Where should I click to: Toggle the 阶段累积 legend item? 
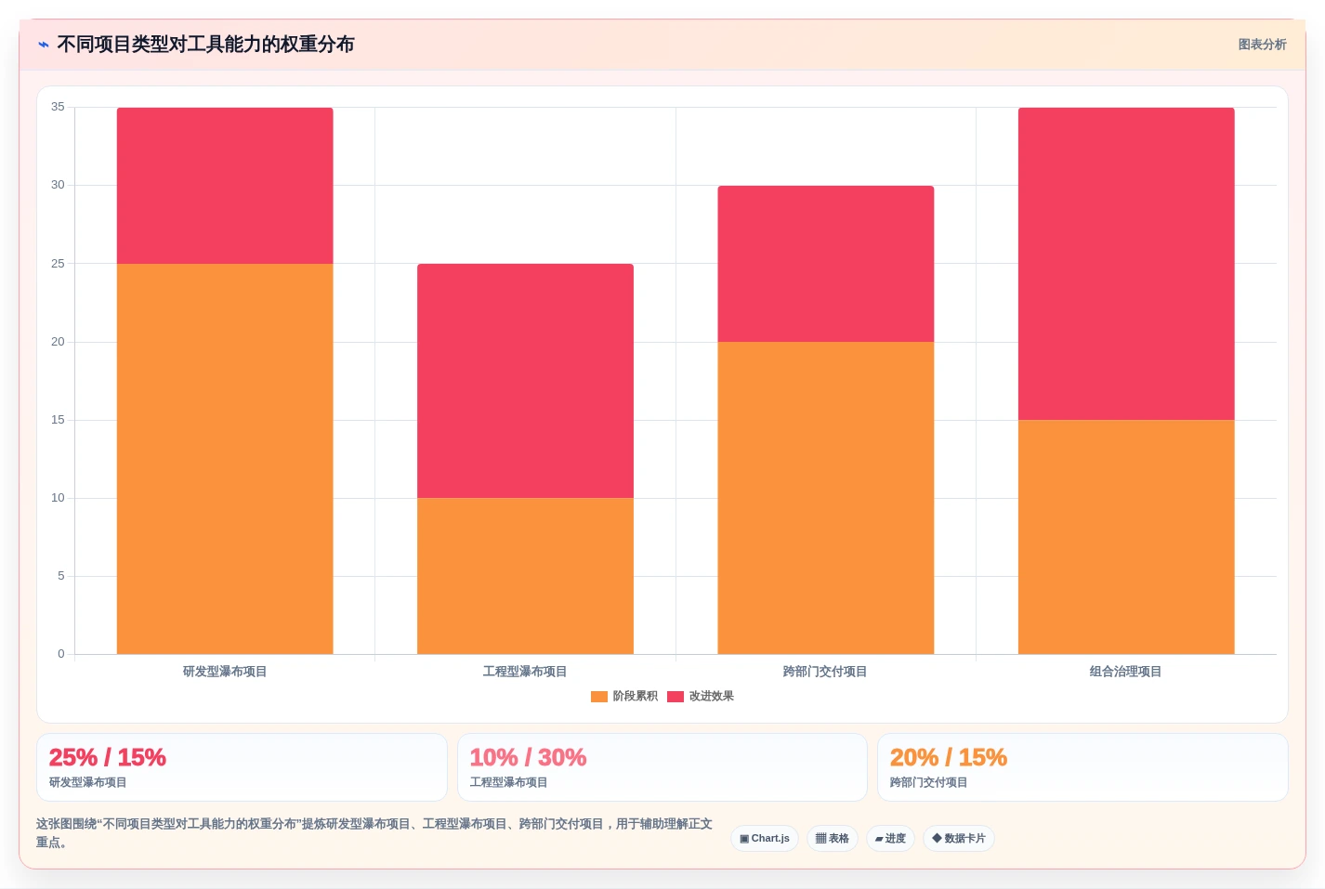(624, 696)
